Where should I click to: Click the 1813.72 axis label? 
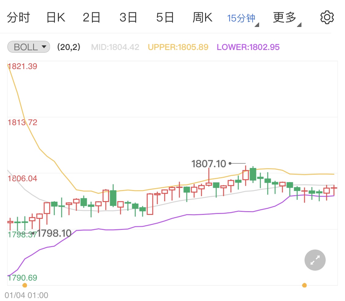click(22, 123)
